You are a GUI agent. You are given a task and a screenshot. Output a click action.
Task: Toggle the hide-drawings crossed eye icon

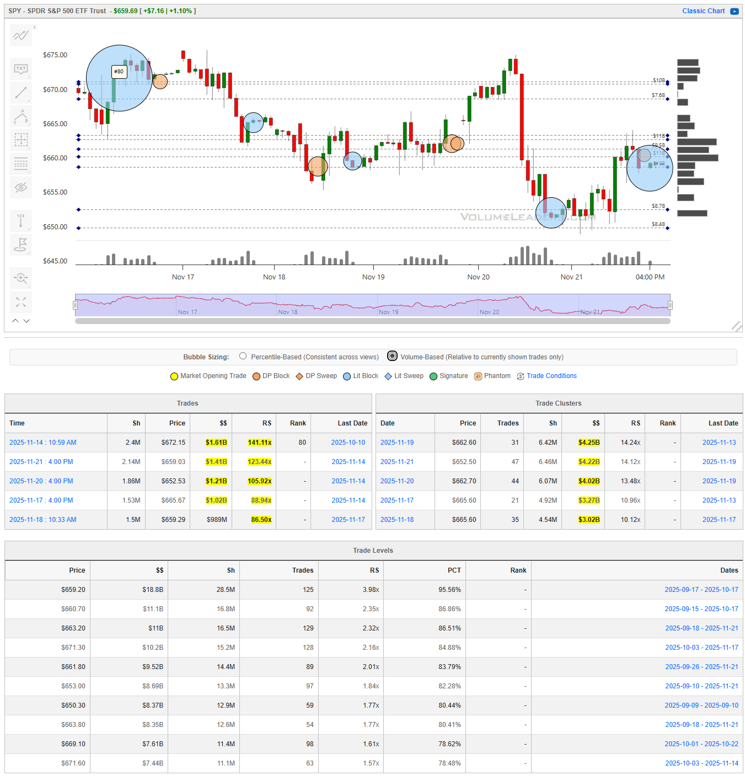(x=21, y=187)
